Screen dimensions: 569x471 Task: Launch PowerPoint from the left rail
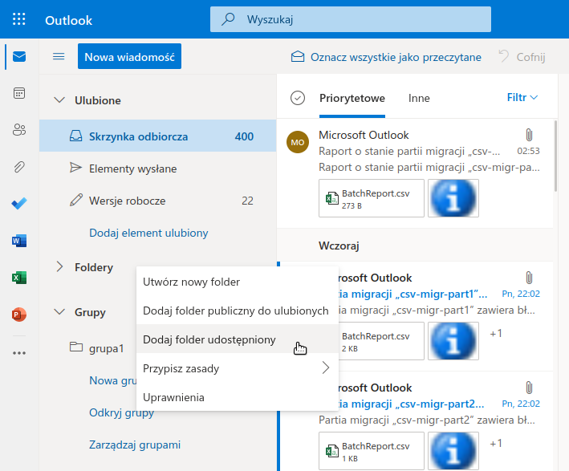click(19, 314)
